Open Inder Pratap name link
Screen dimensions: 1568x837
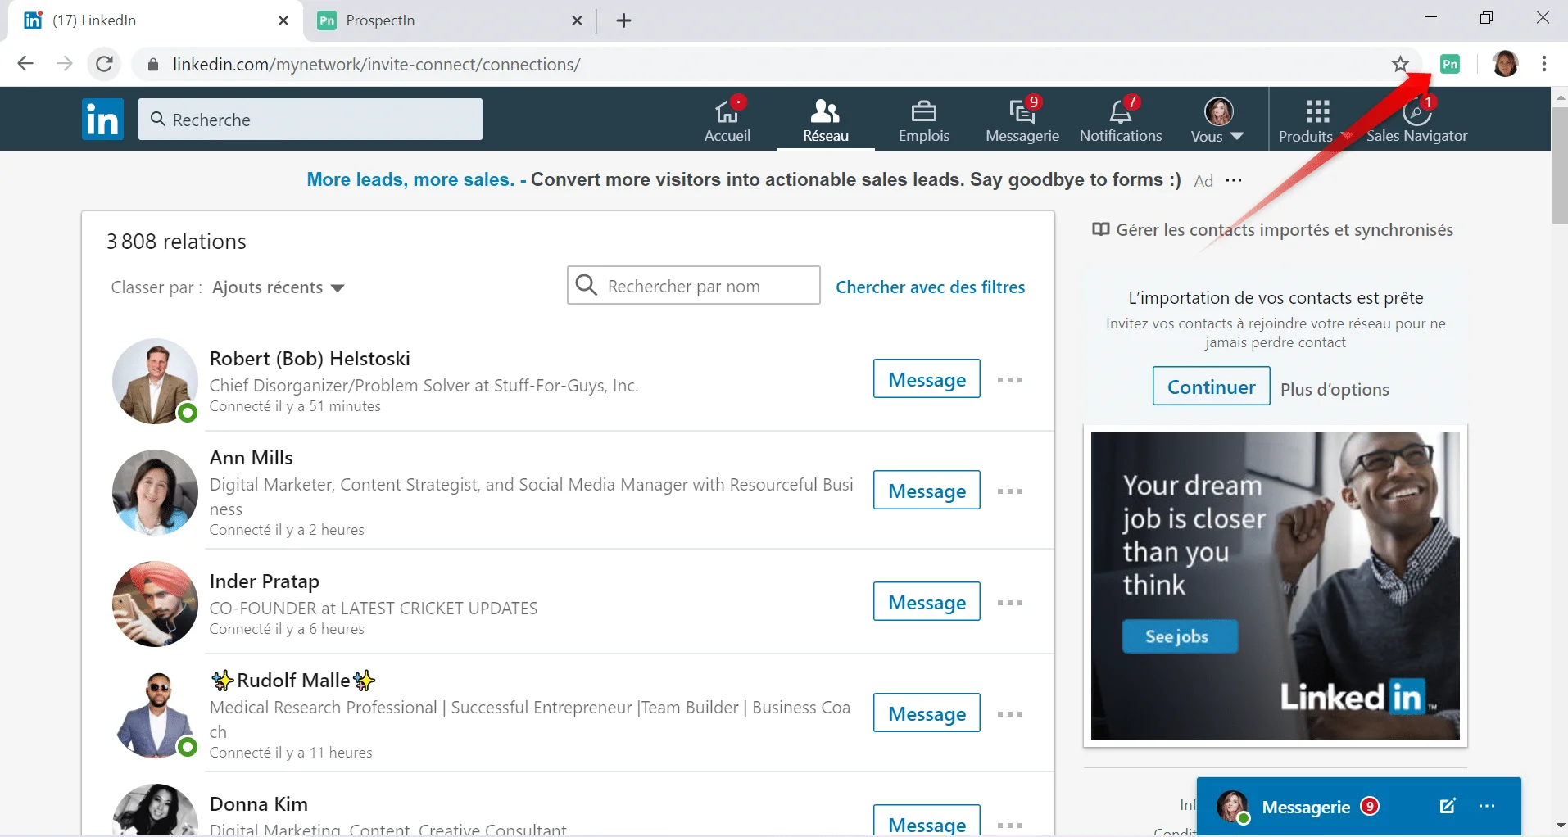(265, 581)
